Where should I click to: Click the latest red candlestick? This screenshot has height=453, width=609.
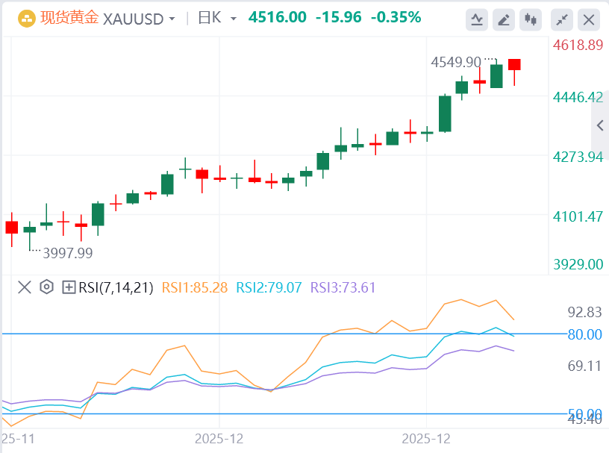coord(514,65)
